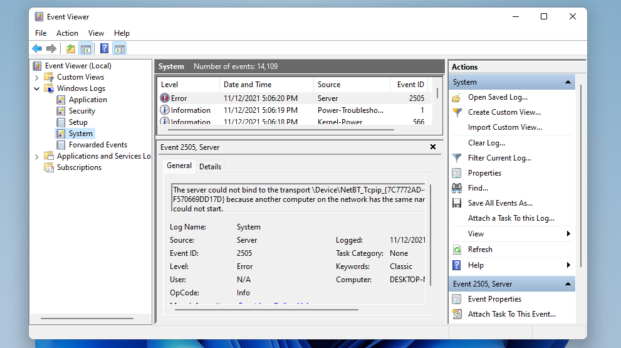Click the Help question mark action icon
This screenshot has height=348, width=621.
457,265
